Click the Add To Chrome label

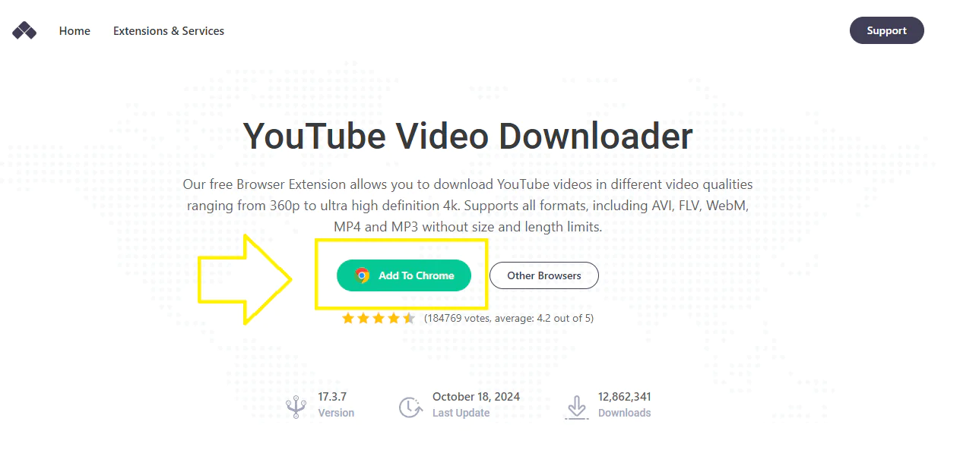pos(417,275)
